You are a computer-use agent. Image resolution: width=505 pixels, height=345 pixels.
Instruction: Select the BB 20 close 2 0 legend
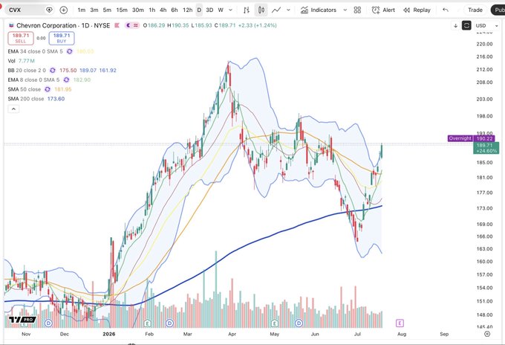(27, 71)
